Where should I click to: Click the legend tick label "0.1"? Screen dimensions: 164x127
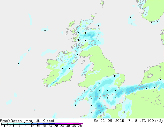[3, 126]
